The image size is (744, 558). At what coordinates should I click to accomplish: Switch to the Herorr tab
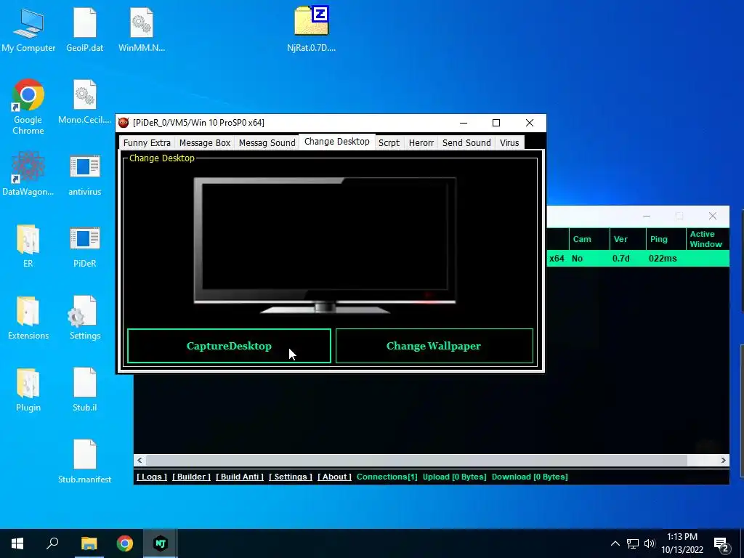(421, 143)
